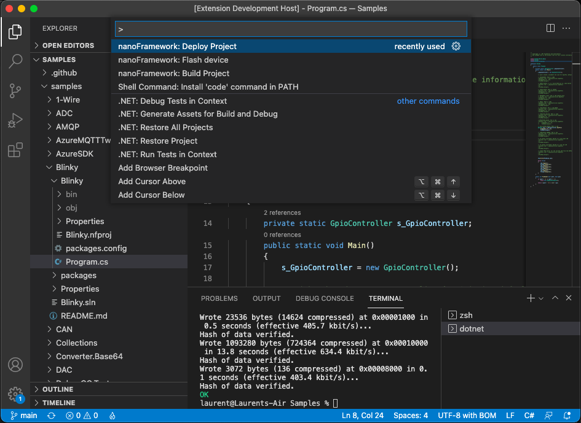Select .NET: Restore All Projects command
The image size is (581, 423).
(x=291, y=127)
